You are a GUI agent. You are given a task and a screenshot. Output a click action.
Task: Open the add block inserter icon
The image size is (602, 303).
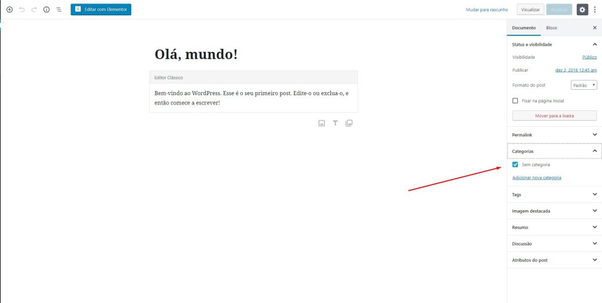point(9,9)
